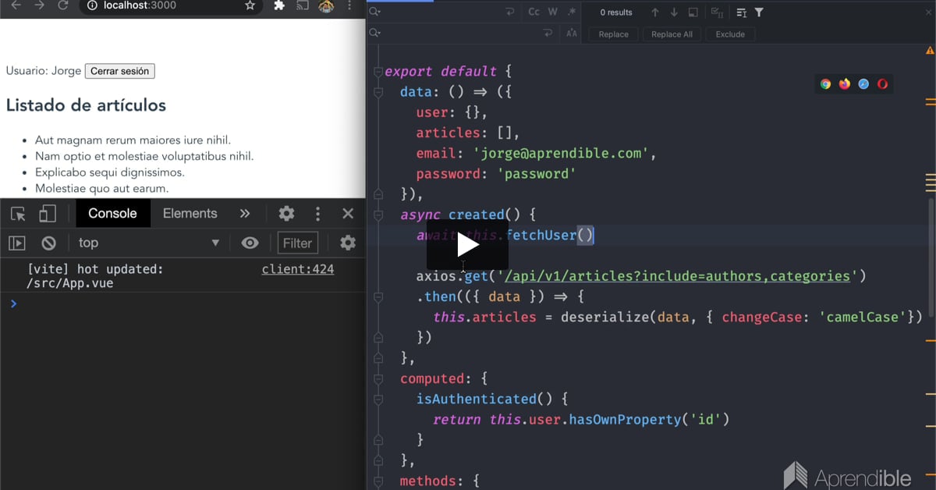Insert new line in the replace field
936x490 pixels.
click(548, 33)
